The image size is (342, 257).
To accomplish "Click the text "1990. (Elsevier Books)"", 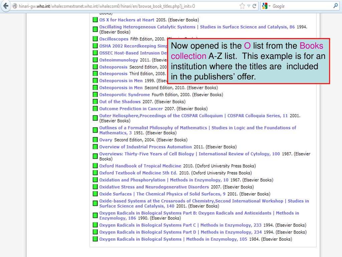I will click(159, 218).
